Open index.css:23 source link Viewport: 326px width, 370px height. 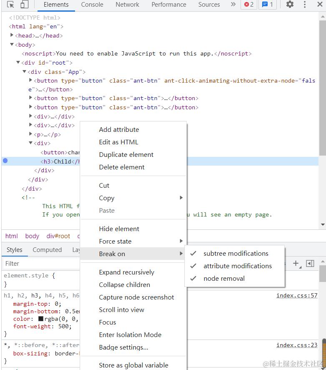[297, 345]
